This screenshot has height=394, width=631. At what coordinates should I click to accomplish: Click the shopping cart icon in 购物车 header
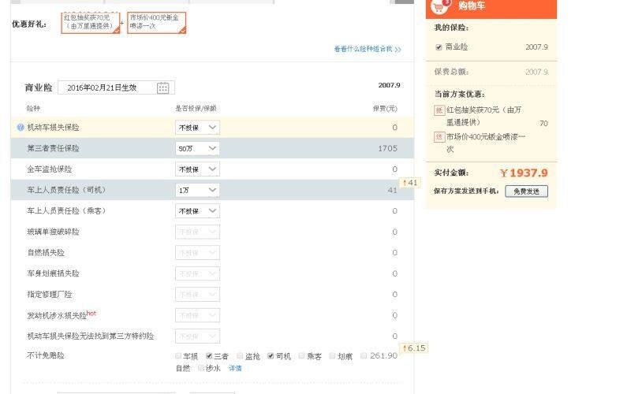tap(439, 6)
